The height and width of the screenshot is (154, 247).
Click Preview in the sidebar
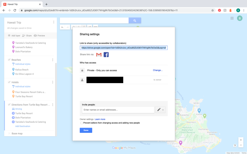pyautogui.click(x=39, y=36)
